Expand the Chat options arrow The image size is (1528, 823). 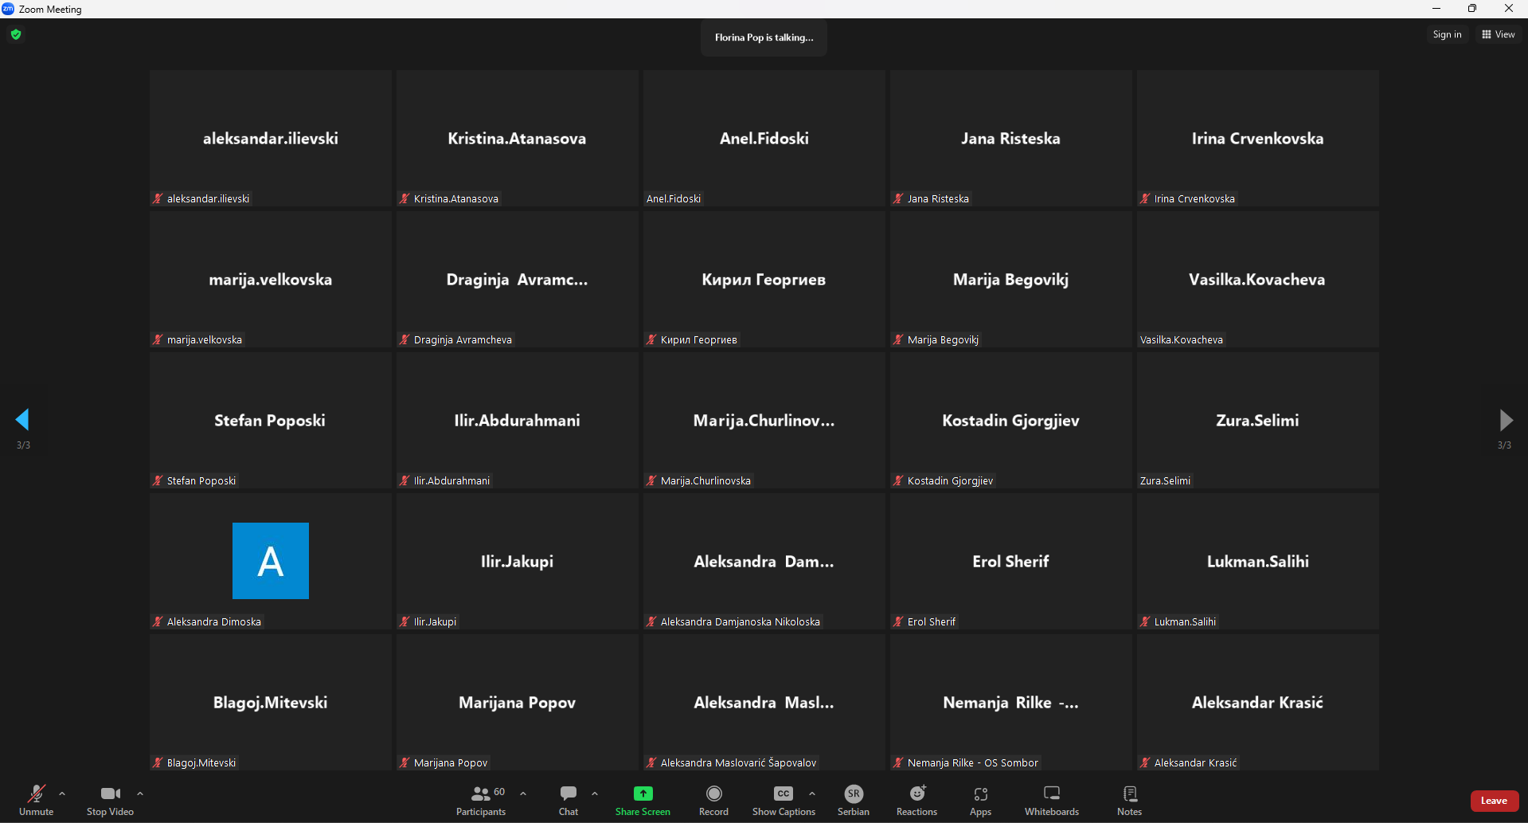tap(595, 794)
